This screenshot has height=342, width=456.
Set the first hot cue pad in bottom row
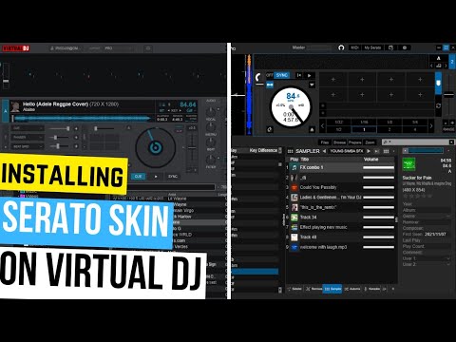[x=333, y=94]
